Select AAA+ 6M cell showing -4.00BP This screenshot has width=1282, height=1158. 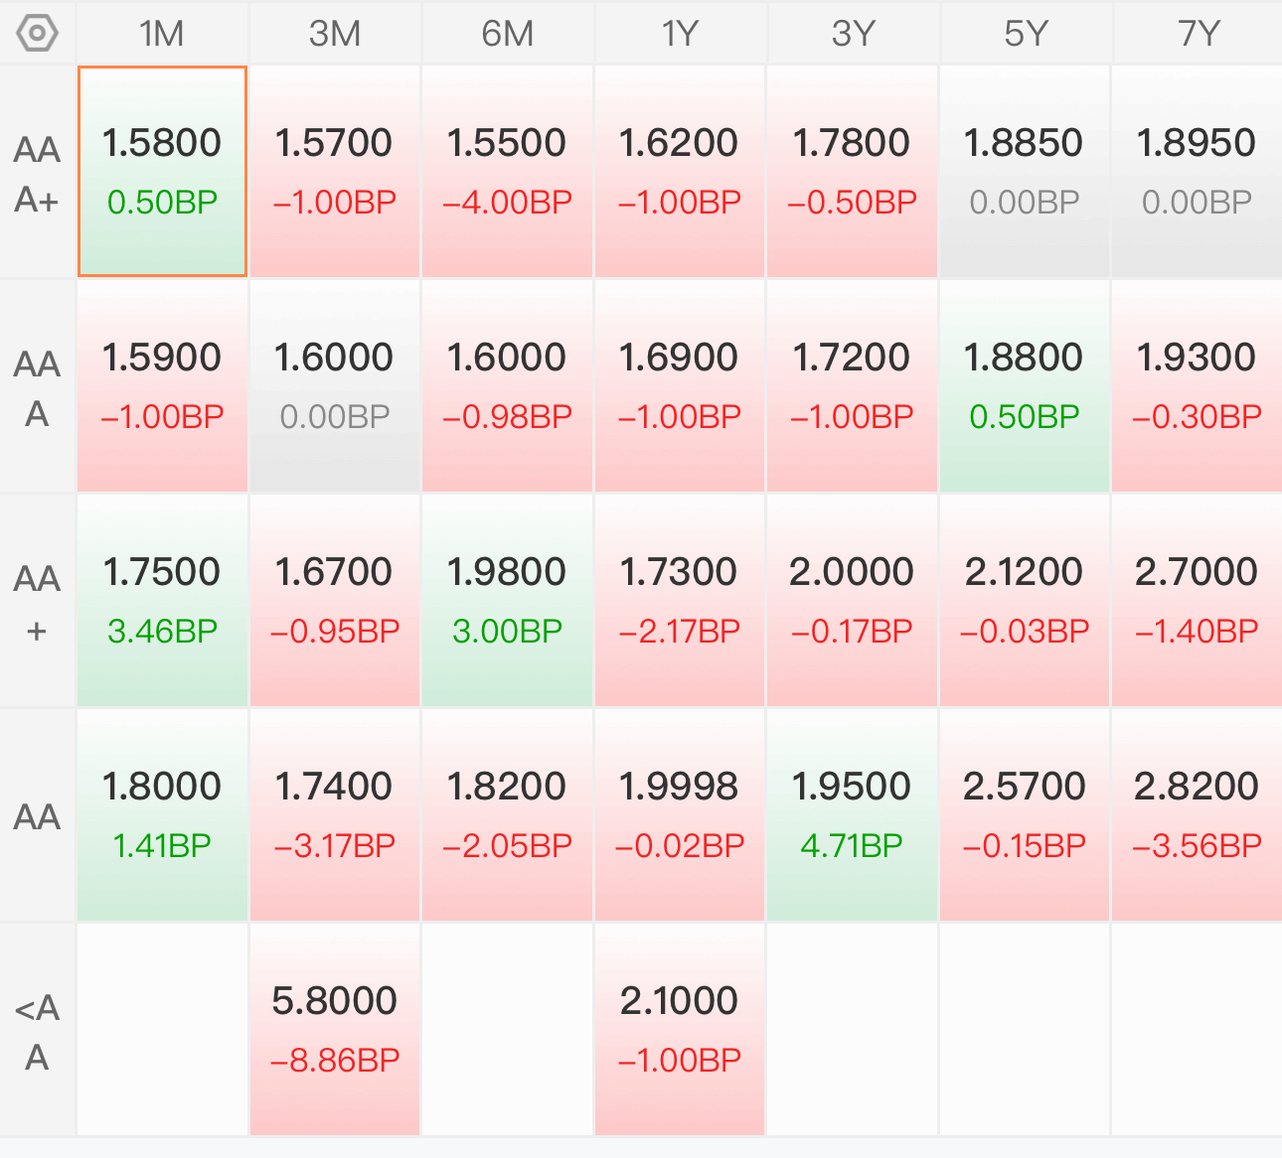(x=508, y=172)
